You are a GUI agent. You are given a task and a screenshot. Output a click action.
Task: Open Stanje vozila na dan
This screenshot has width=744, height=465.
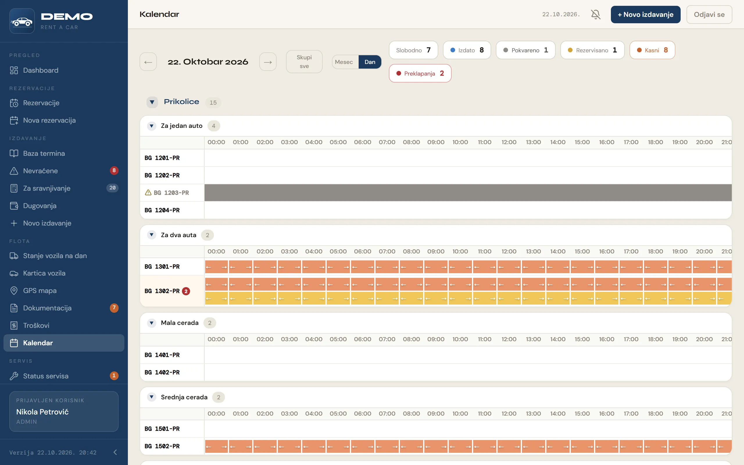tap(64, 255)
